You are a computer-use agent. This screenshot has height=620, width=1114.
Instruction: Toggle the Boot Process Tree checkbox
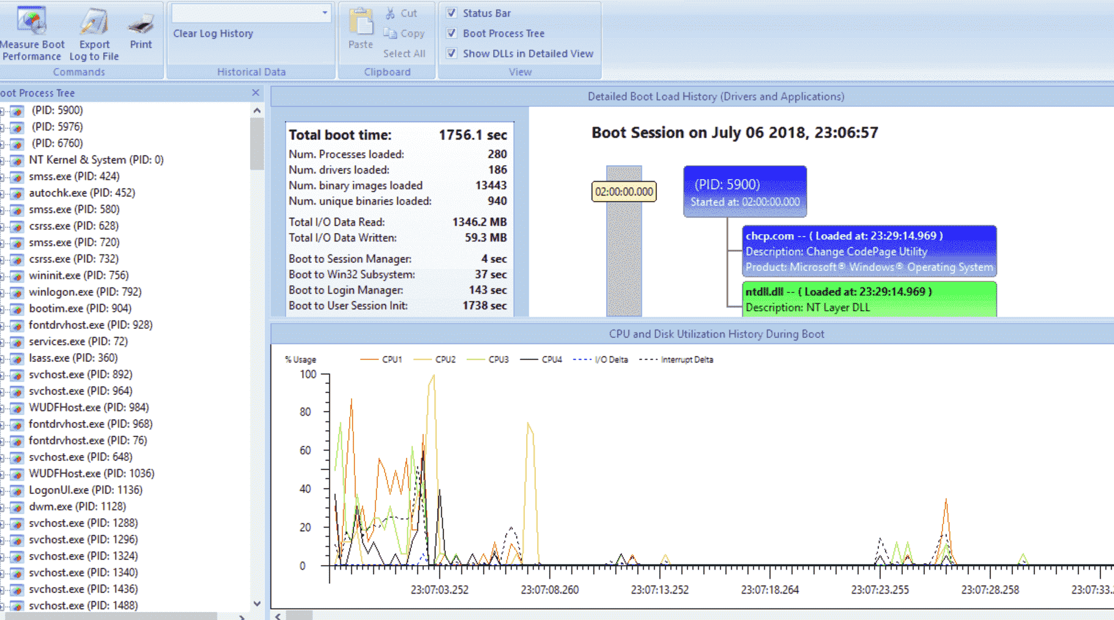[451, 33]
